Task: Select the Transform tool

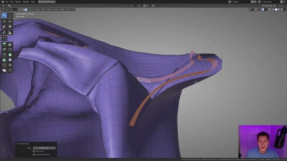Action: (x=10, y=26)
